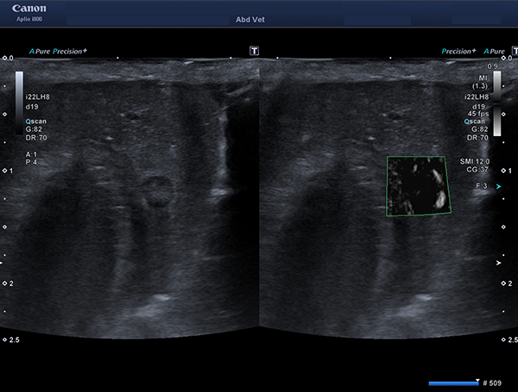Click the T marker icon on left image

click(x=254, y=51)
